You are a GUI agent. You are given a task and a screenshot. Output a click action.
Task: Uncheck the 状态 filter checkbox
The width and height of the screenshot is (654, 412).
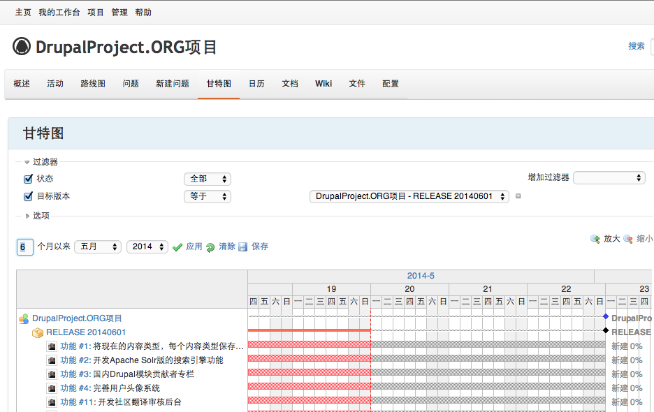[x=29, y=179]
